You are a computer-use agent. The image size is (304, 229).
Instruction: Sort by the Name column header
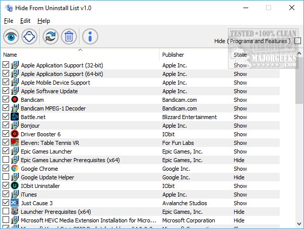80,55
